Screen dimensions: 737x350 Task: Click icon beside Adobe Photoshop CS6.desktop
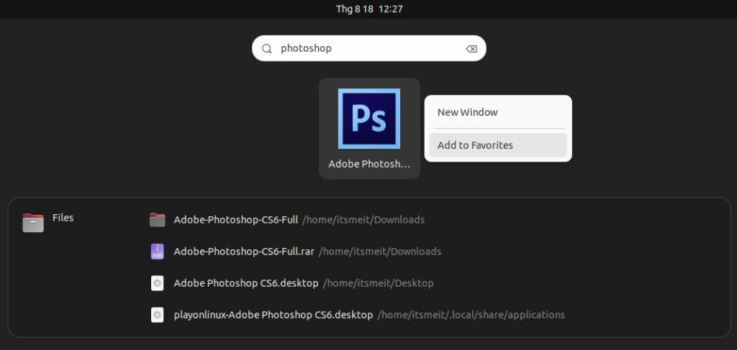click(158, 283)
